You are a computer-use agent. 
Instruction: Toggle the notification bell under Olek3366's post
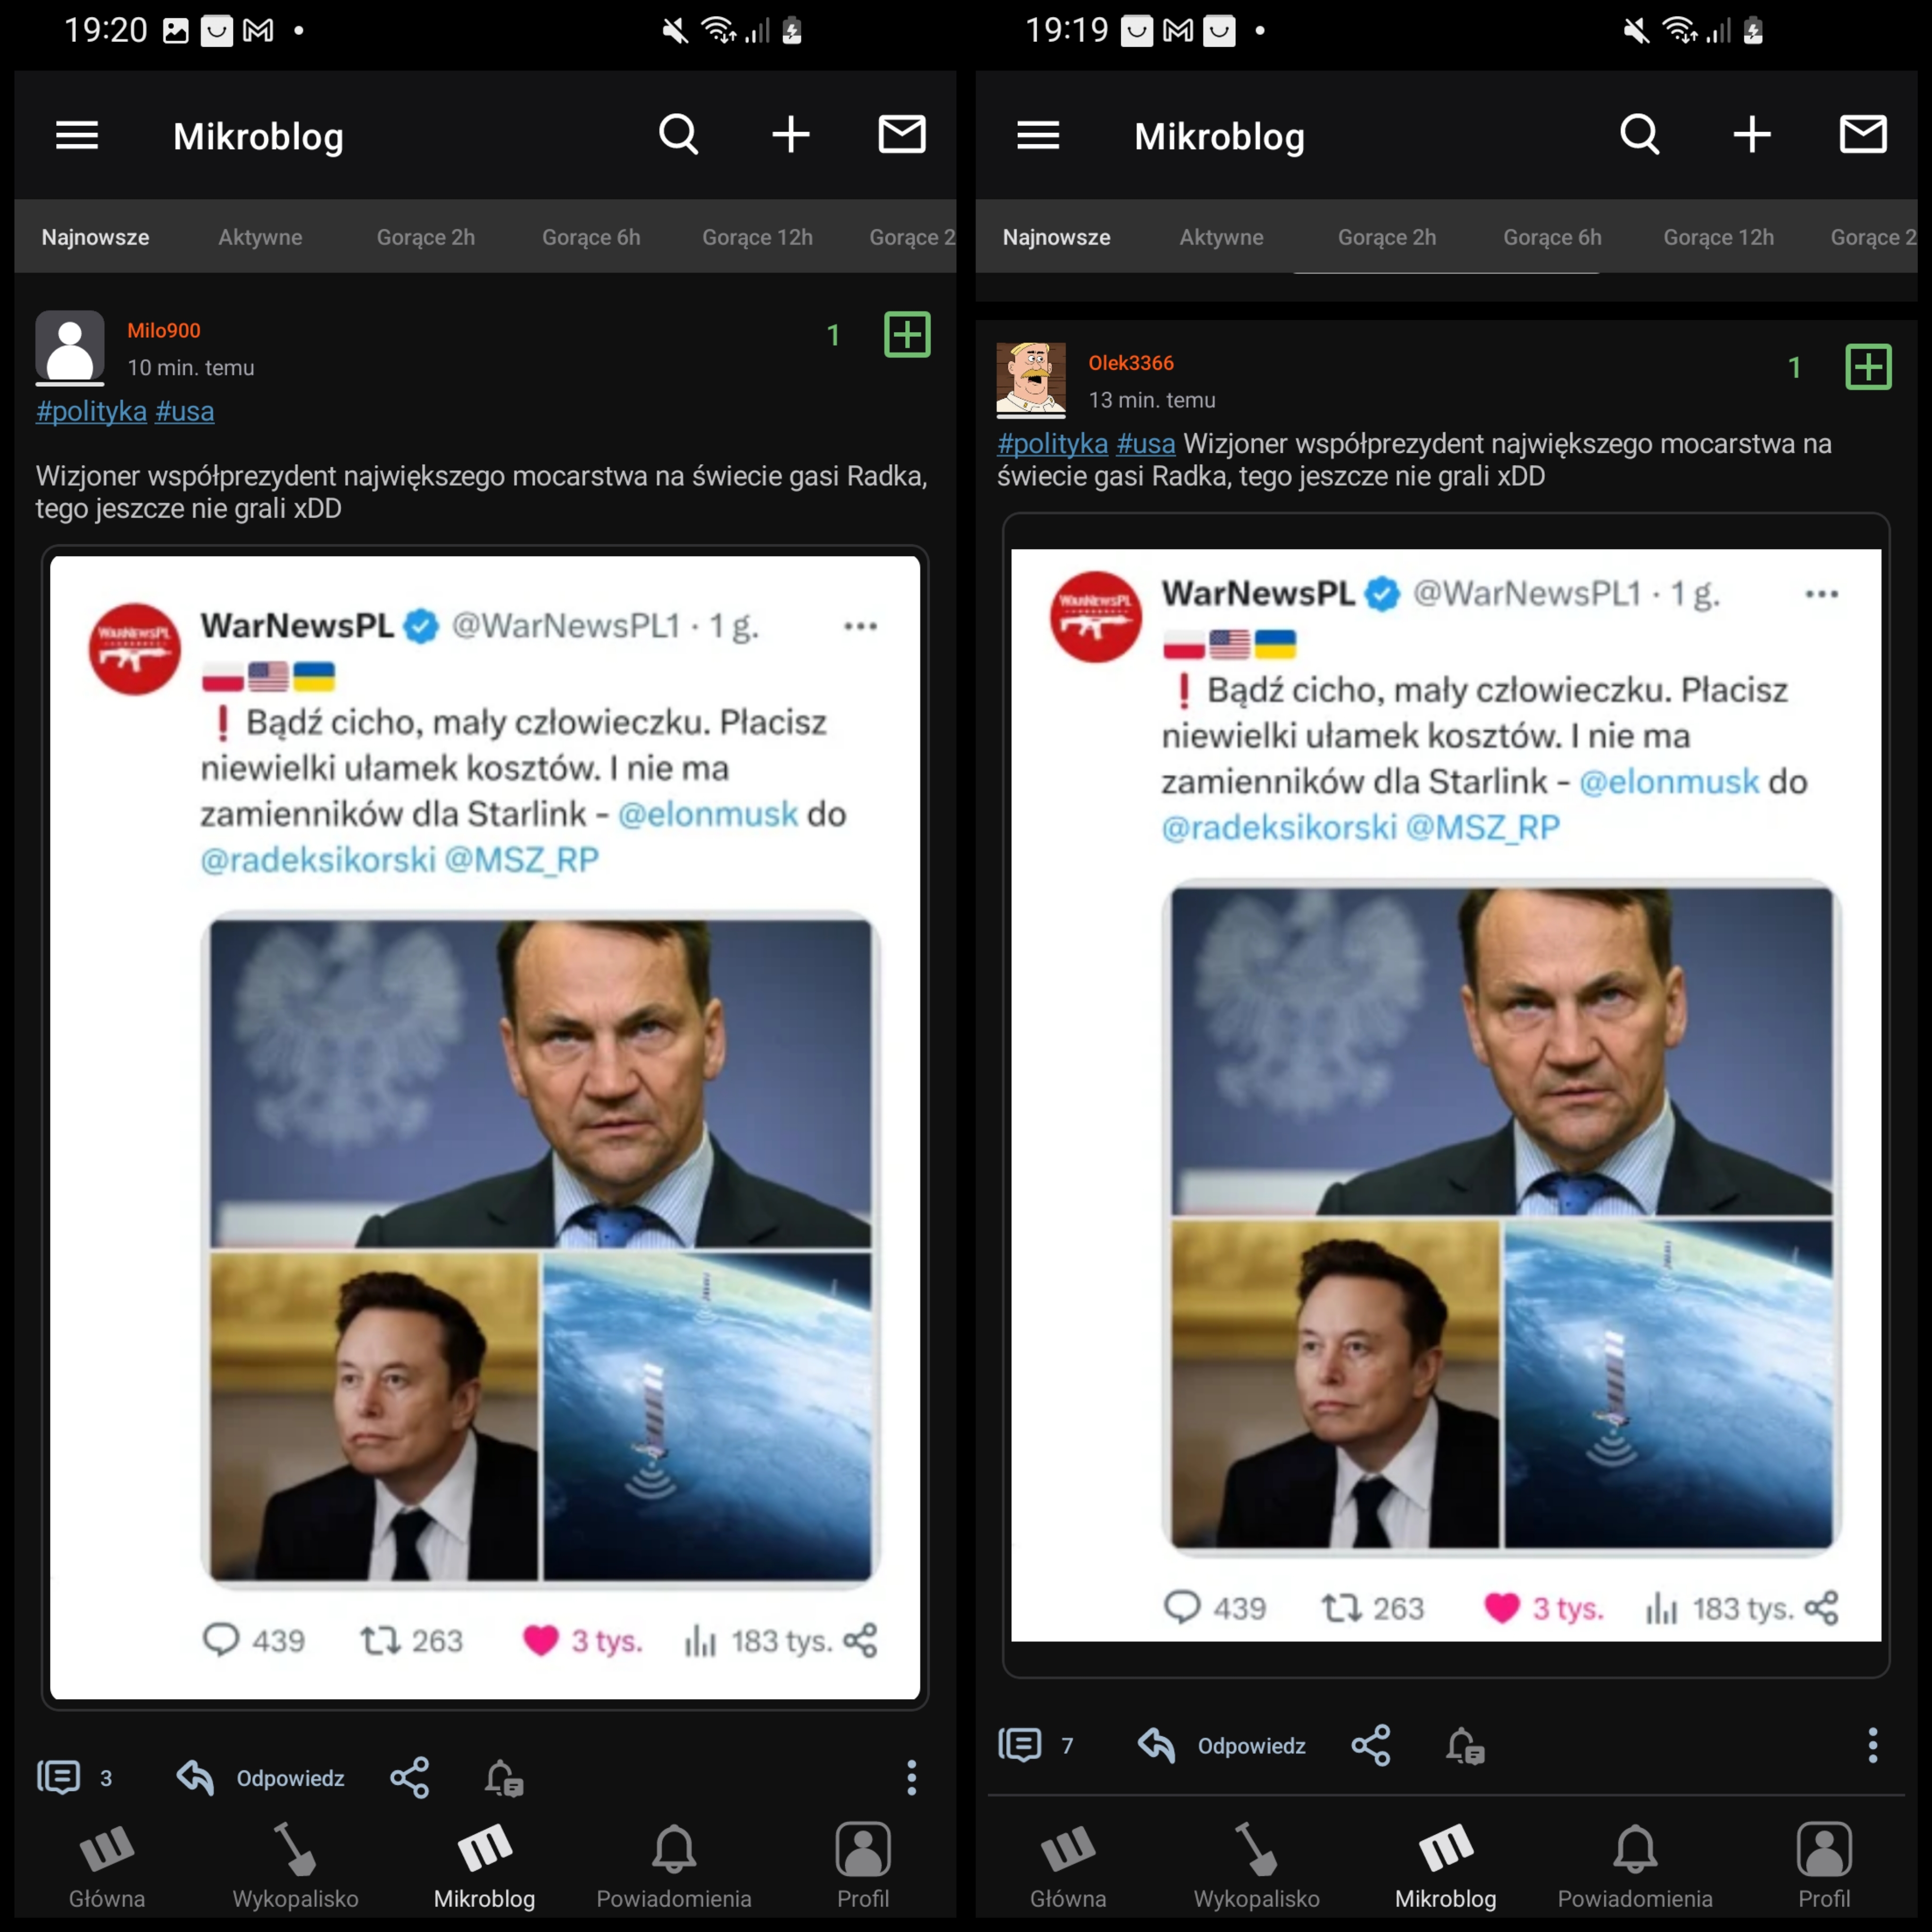[x=1465, y=1746]
